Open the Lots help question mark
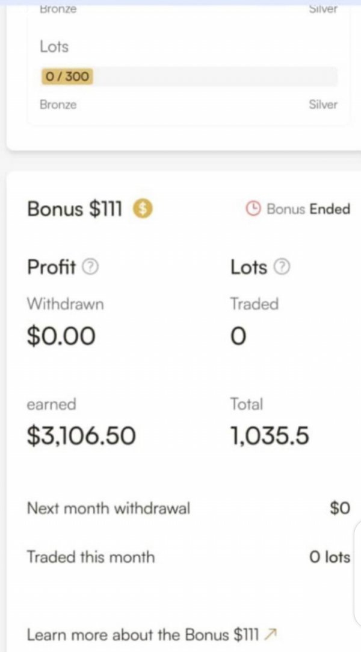This screenshot has width=361, height=652. click(282, 267)
